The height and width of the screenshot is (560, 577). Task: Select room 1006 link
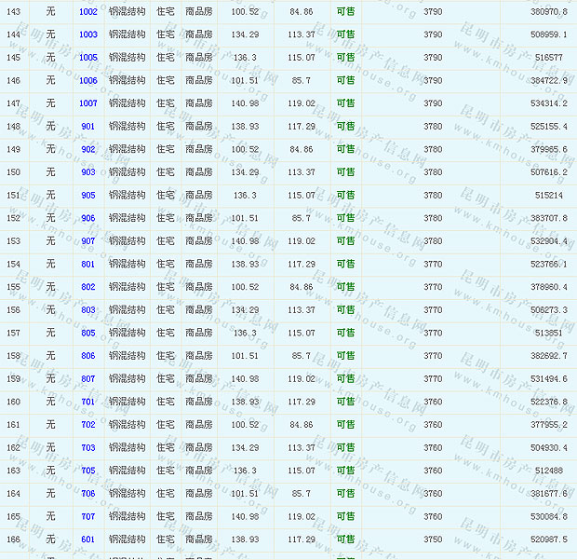(x=88, y=80)
